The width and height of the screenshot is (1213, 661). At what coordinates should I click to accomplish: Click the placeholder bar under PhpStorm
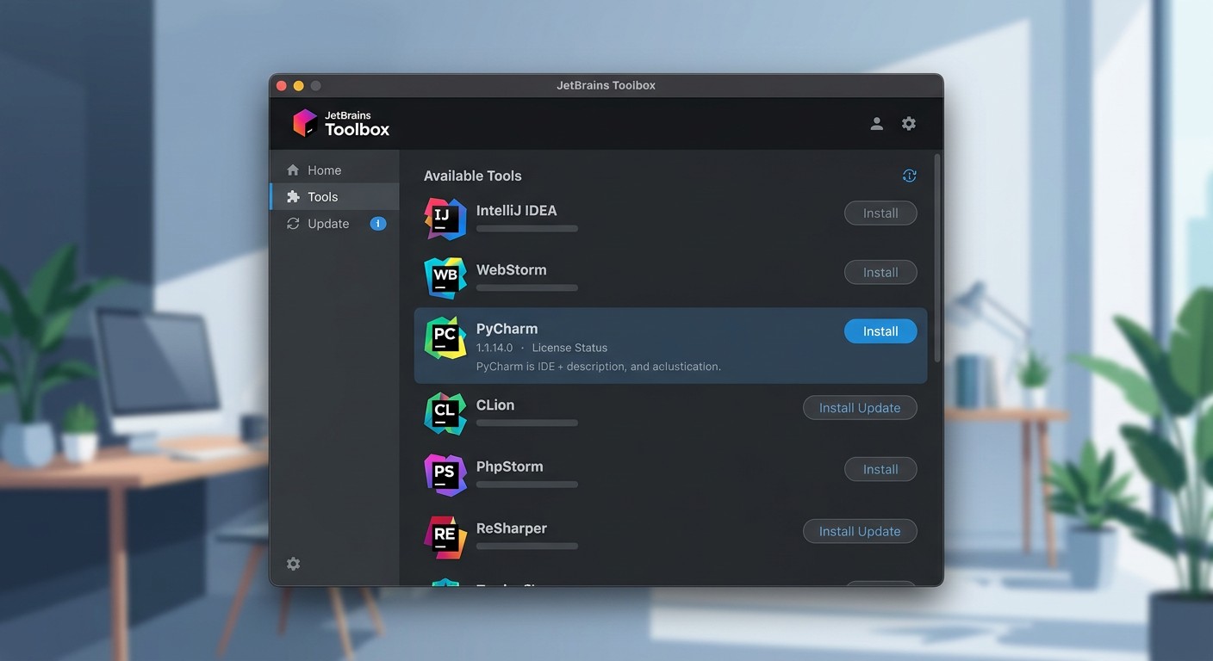[x=527, y=485]
